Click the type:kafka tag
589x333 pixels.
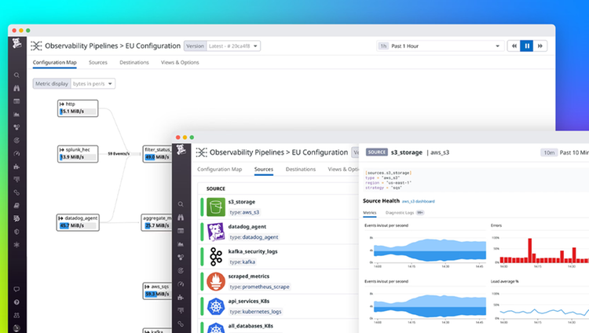pos(243,262)
